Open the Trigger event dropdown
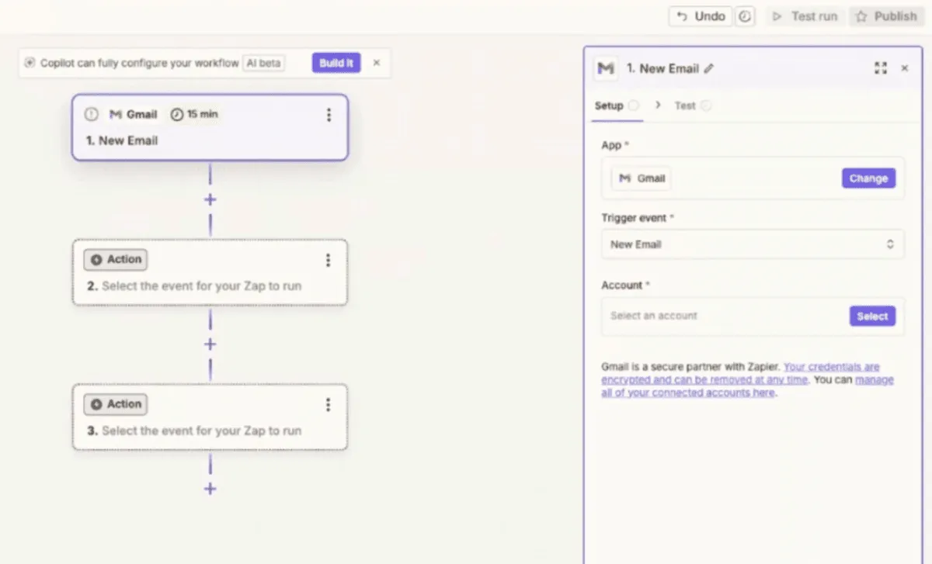This screenshot has height=564, width=932. [752, 244]
